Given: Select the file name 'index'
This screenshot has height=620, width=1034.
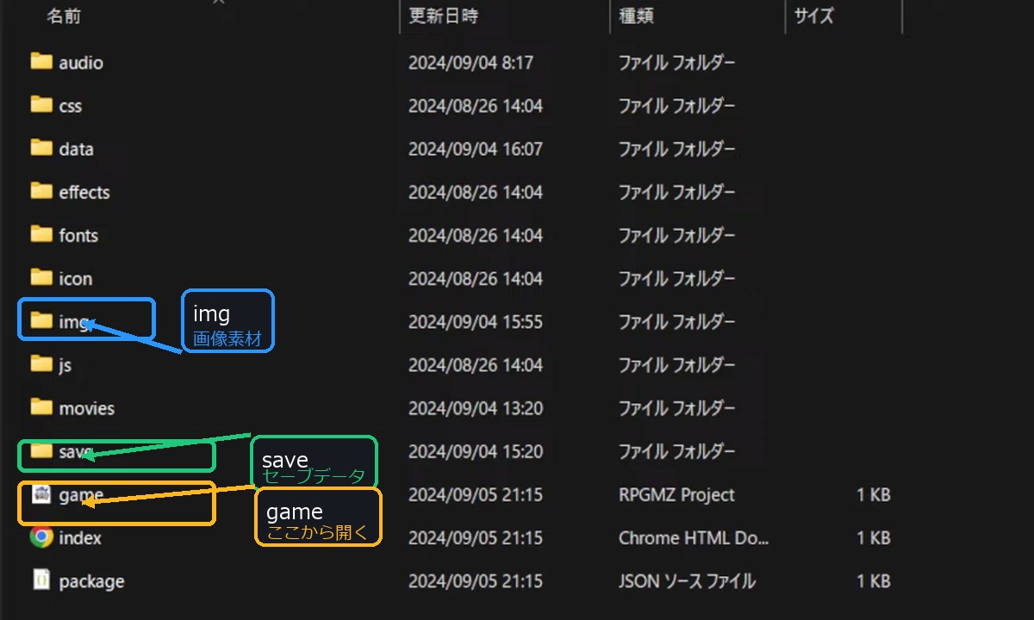Looking at the screenshot, I should [80, 538].
